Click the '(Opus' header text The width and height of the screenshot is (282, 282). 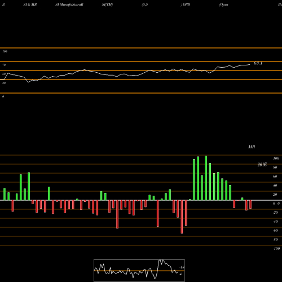(224, 5)
